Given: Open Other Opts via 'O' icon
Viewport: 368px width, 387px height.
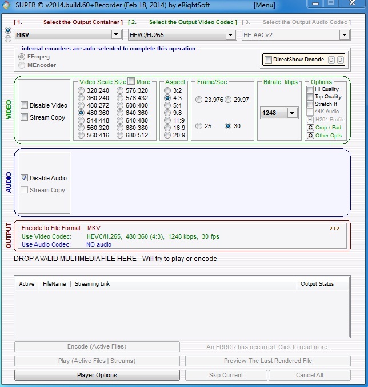Looking at the screenshot, I should (x=310, y=136).
